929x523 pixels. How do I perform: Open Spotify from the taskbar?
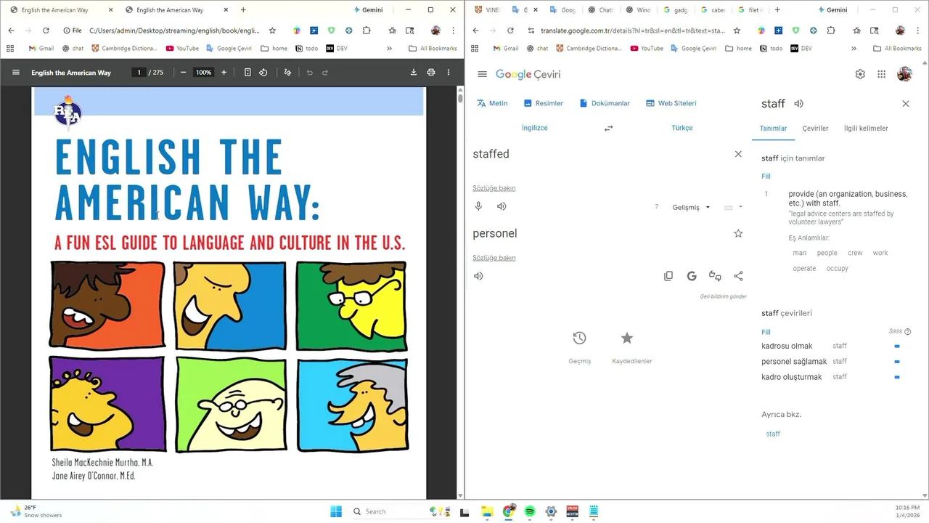pos(530,511)
